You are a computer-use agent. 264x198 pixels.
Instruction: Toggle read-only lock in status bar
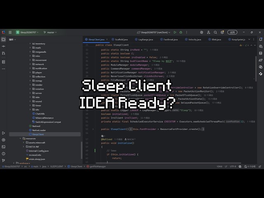coord(260,167)
